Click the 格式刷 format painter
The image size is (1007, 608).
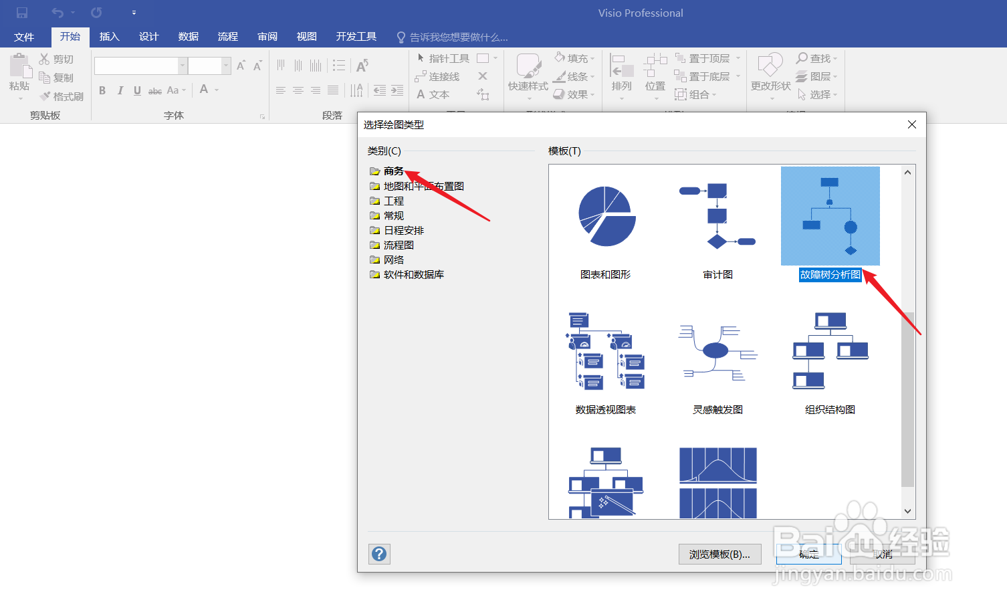coord(62,96)
